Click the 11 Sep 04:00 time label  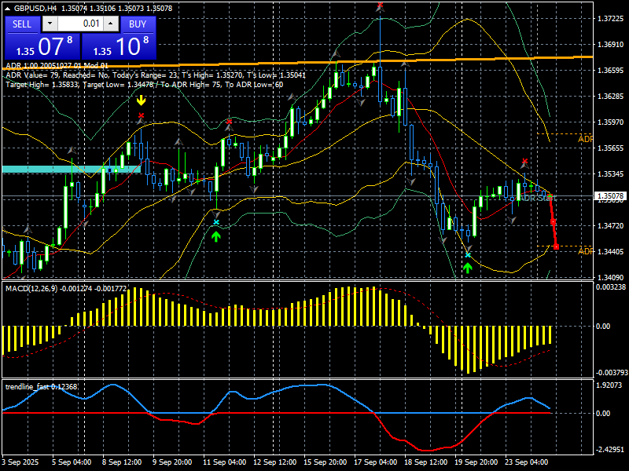tap(225, 462)
